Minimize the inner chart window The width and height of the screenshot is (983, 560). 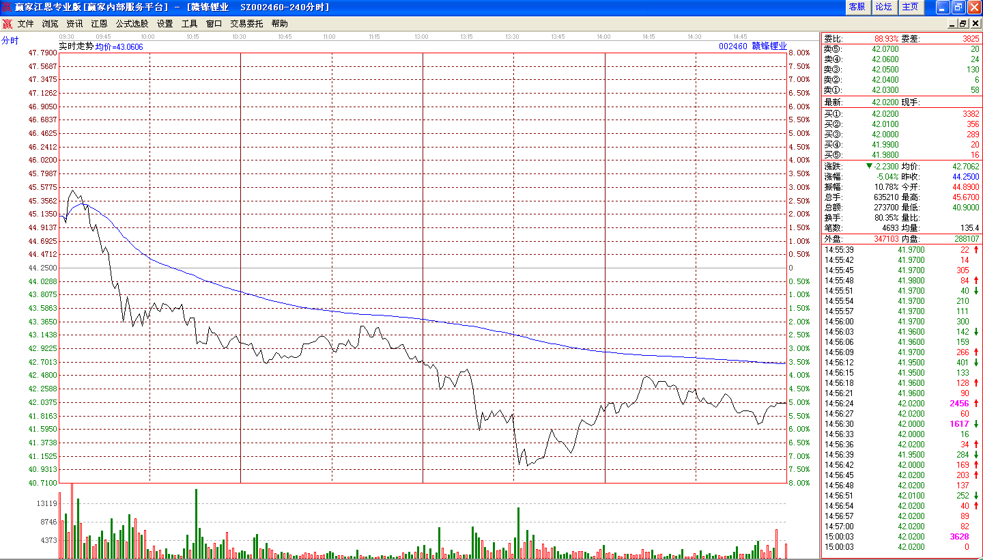954,23
